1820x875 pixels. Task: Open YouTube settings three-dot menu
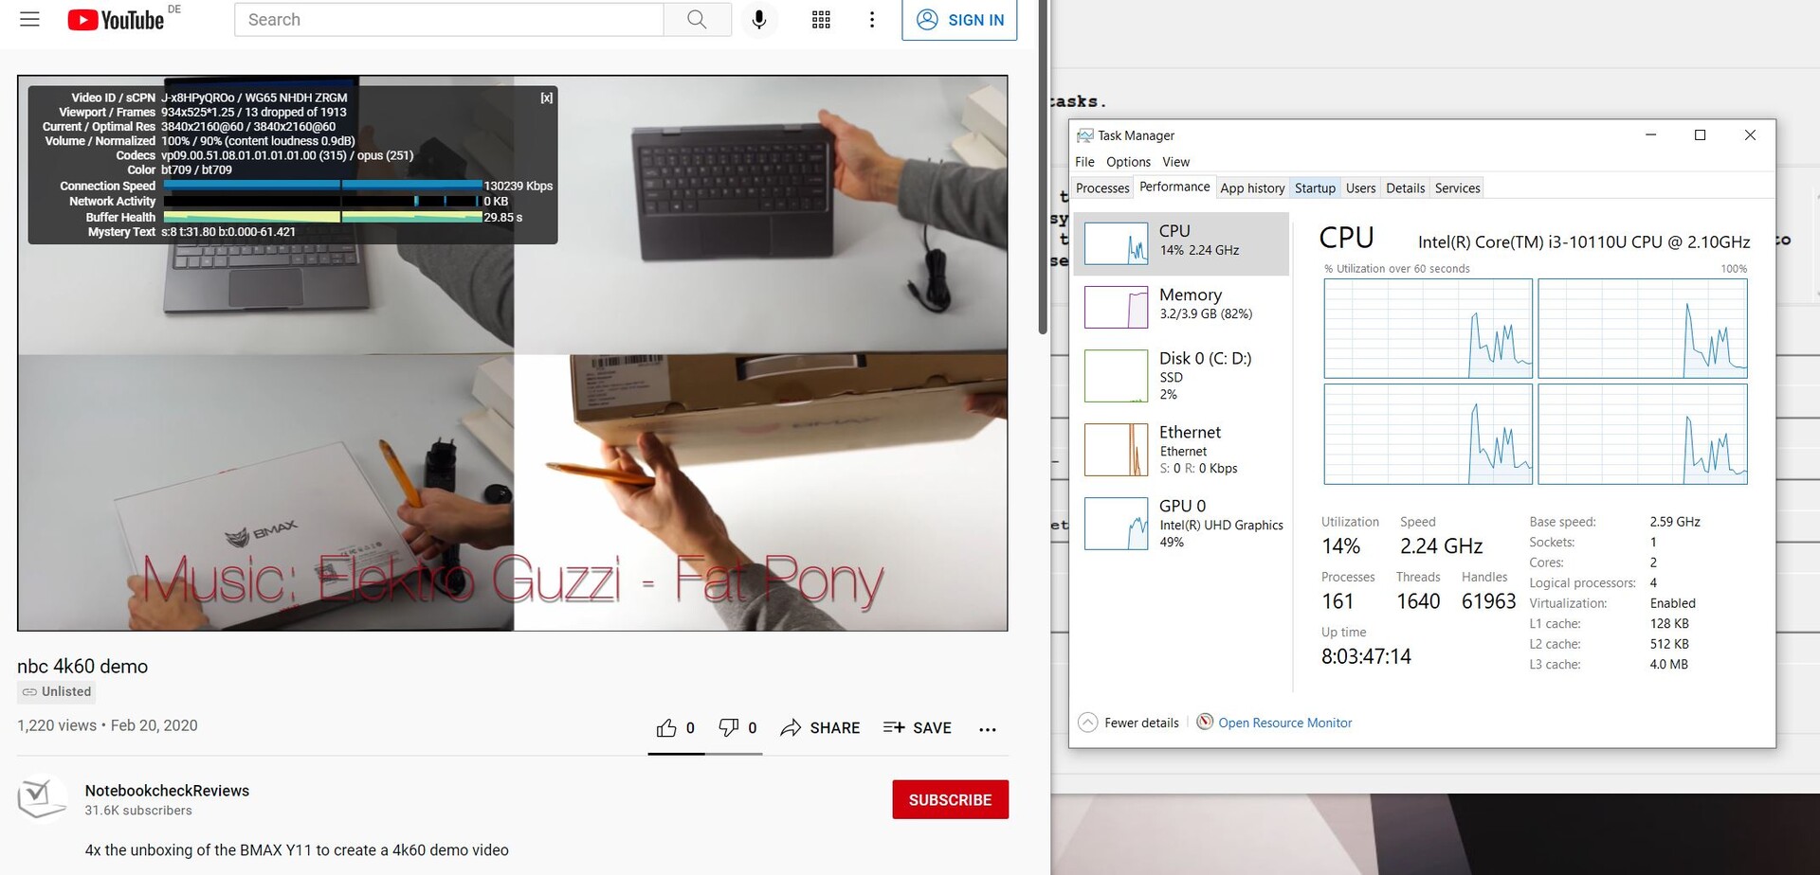[x=872, y=19]
